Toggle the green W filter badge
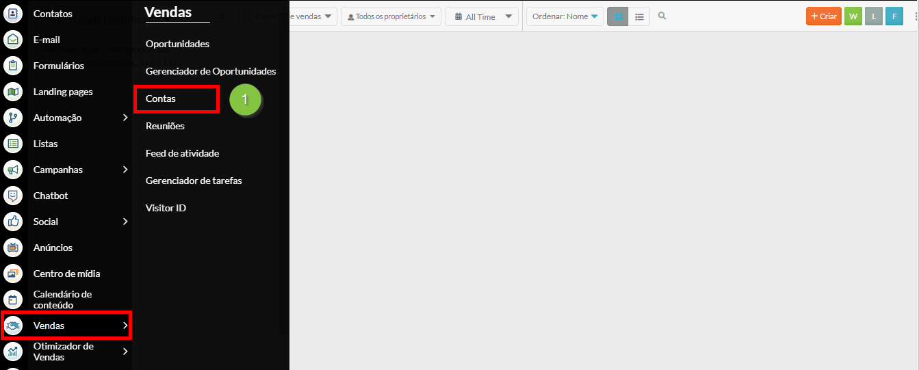Image resolution: width=919 pixels, height=370 pixels. tap(853, 16)
